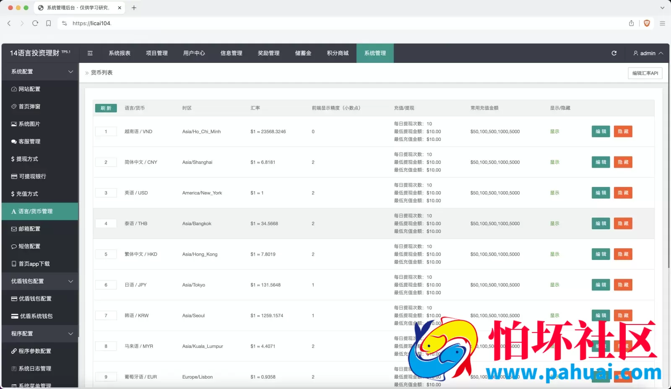
Task: Open 优盾钱包配置 sub-item in the sidebar
Action: click(40, 298)
